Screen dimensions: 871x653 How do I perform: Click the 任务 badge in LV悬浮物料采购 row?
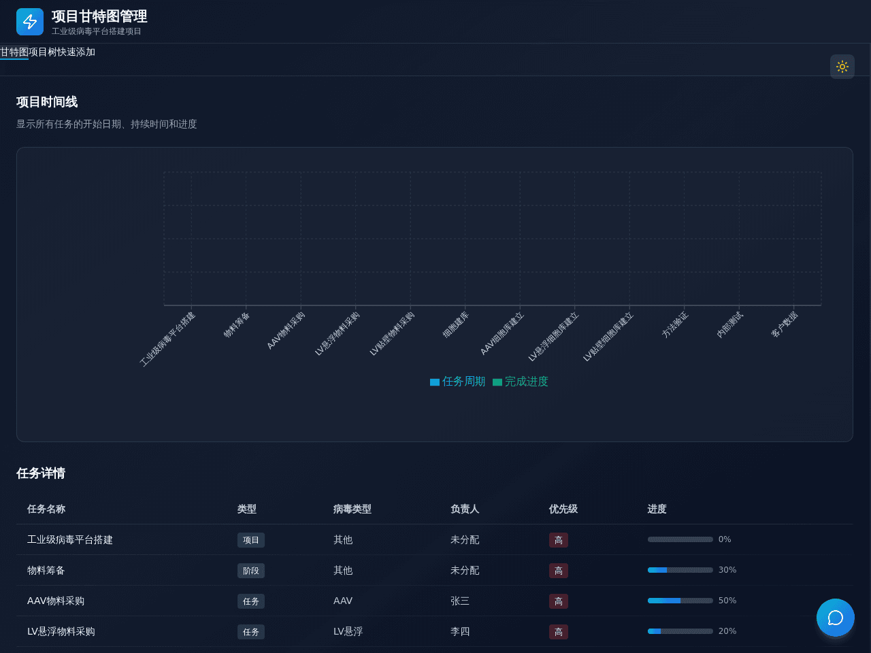[251, 632]
